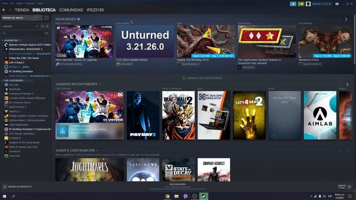Open the Aimlab game cover
Screen dimensions: 356x200
click(x=320, y=116)
